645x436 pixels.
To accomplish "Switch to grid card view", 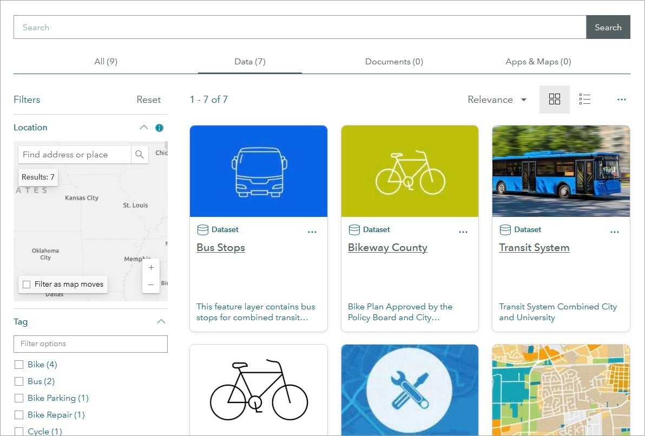I will pyautogui.click(x=554, y=99).
